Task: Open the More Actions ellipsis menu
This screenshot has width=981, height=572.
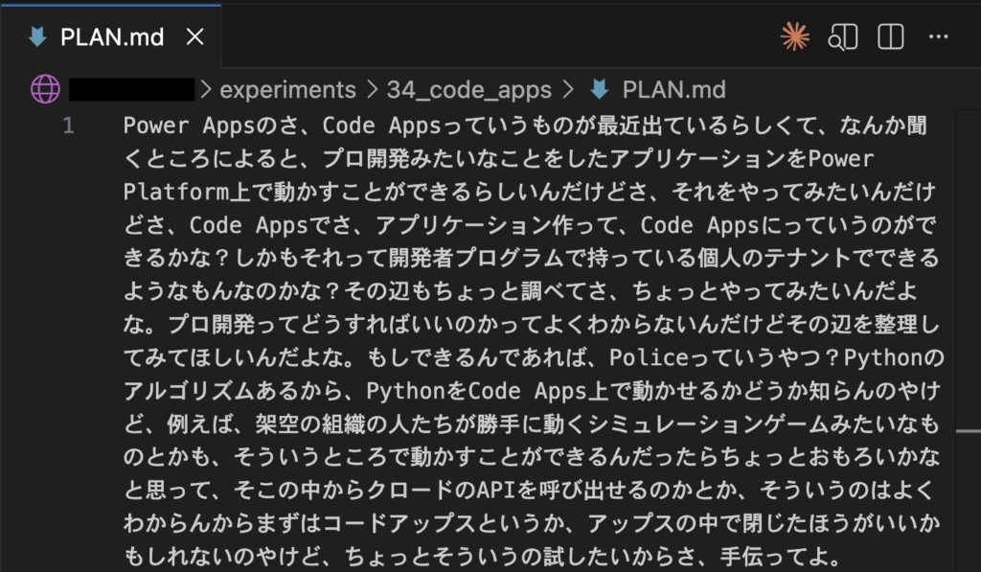Action: coord(938,37)
